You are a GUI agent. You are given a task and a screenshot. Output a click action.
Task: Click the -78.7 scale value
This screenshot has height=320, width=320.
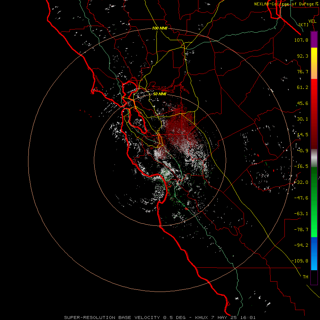coord(301,230)
